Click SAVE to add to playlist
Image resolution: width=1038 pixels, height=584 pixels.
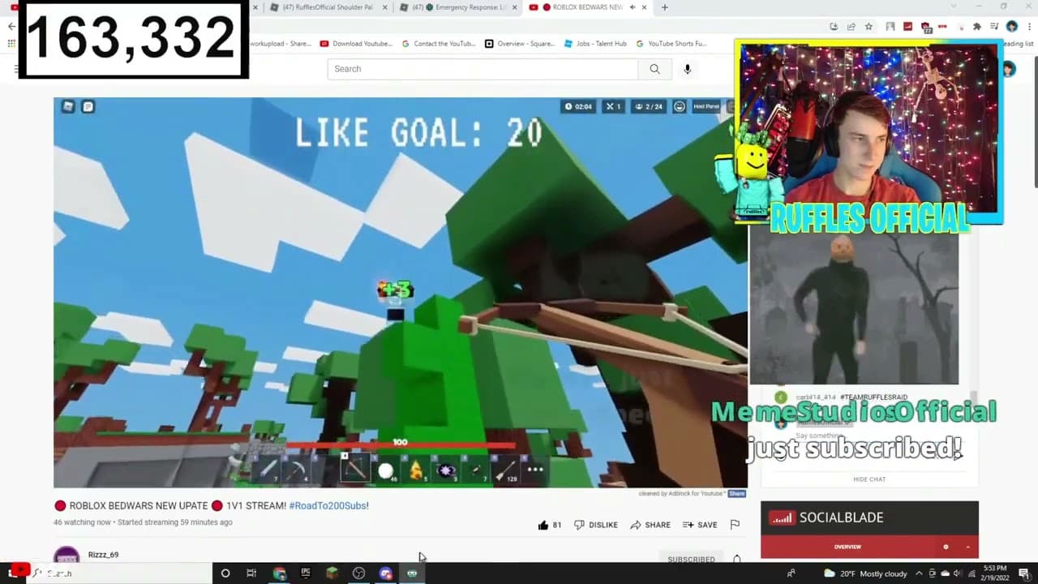coord(700,525)
